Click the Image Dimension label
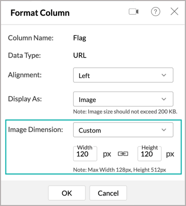 [x=36, y=129]
